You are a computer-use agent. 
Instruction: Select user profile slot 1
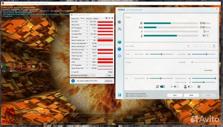click(192, 46)
